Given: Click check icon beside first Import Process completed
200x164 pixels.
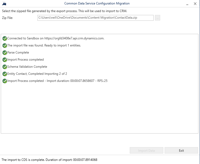Looking at the screenshot, I should tap(5, 60).
